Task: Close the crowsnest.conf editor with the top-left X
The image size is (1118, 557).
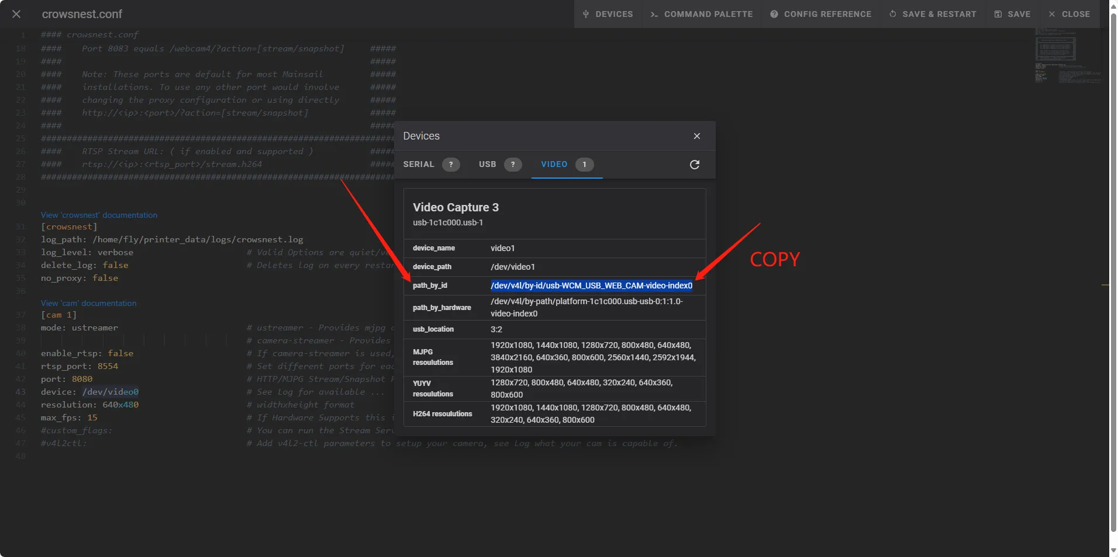Action: (16, 14)
